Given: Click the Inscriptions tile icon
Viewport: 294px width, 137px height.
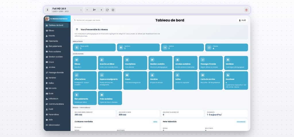Looking at the screenshot, I should 127,60.
